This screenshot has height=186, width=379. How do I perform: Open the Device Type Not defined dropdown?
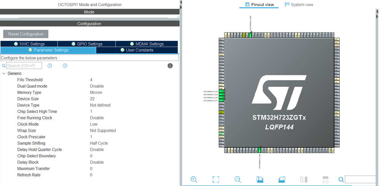(100, 105)
